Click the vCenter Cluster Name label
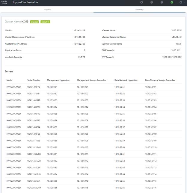This screenshot has width=187, height=193. (112, 44)
